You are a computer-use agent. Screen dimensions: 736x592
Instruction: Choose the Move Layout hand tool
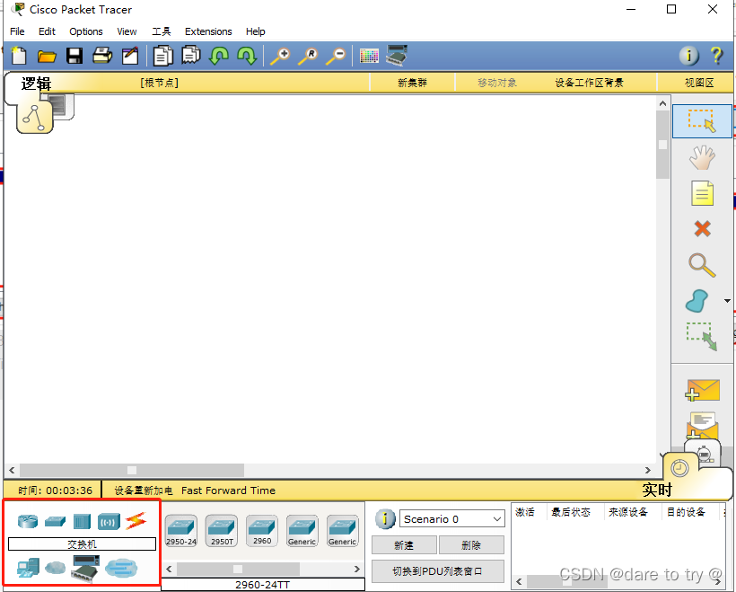(702, 157)
